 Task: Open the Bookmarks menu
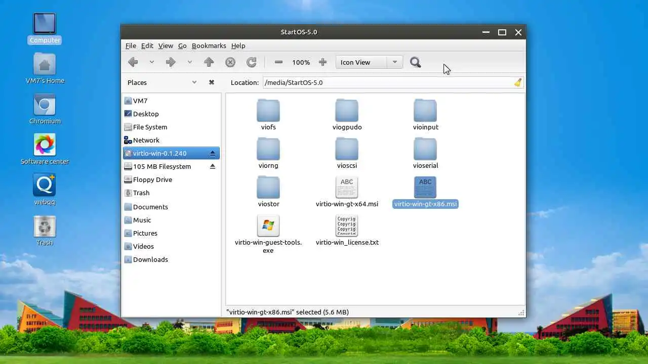[209, 45]
